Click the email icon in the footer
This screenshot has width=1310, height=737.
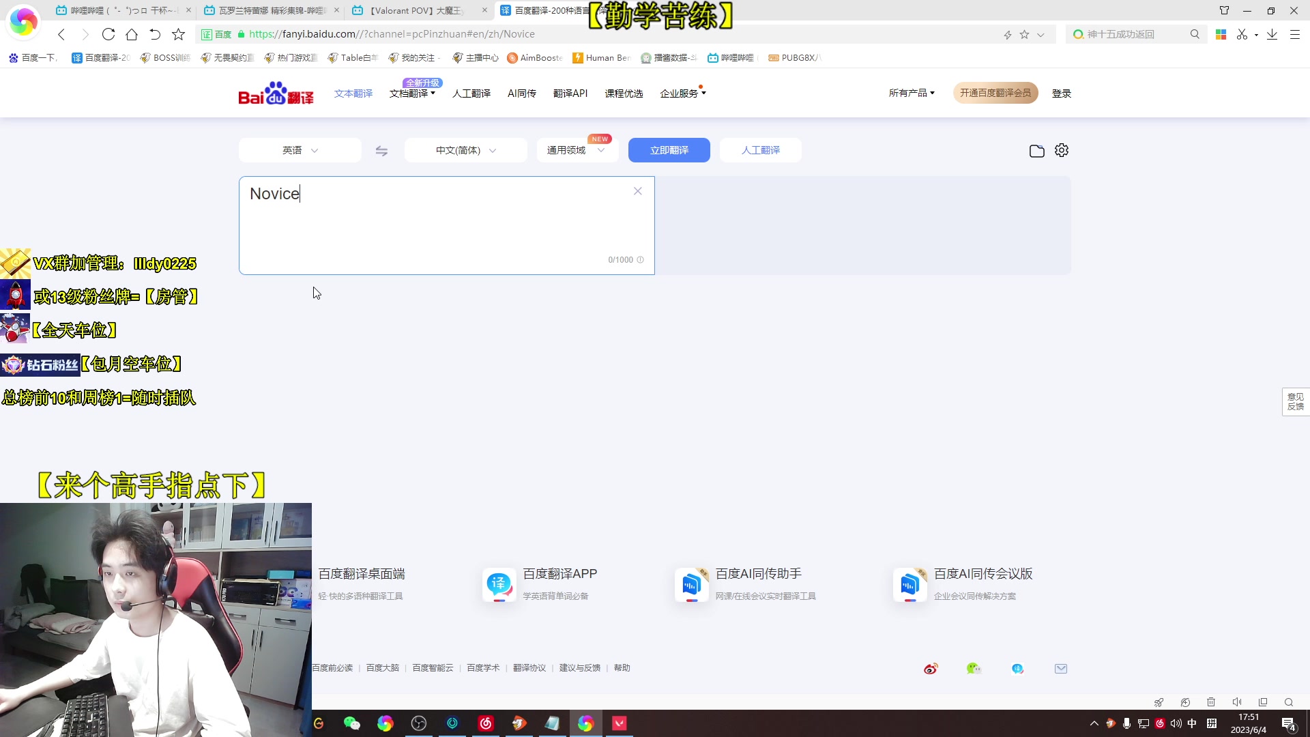point(1061,669)
